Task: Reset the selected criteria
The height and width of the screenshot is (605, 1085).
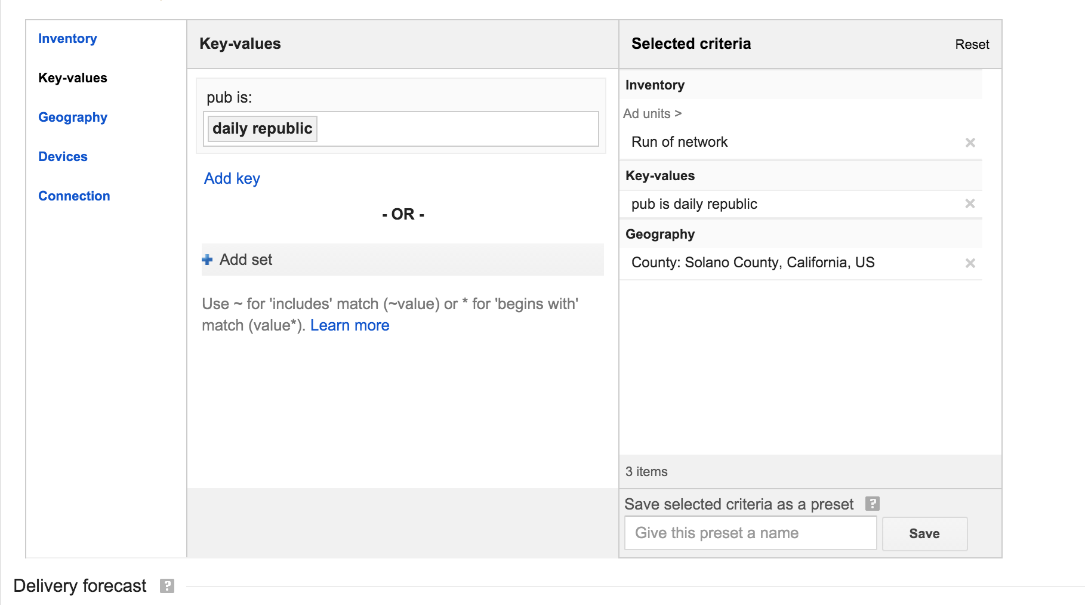Action: tap(972, 45)
